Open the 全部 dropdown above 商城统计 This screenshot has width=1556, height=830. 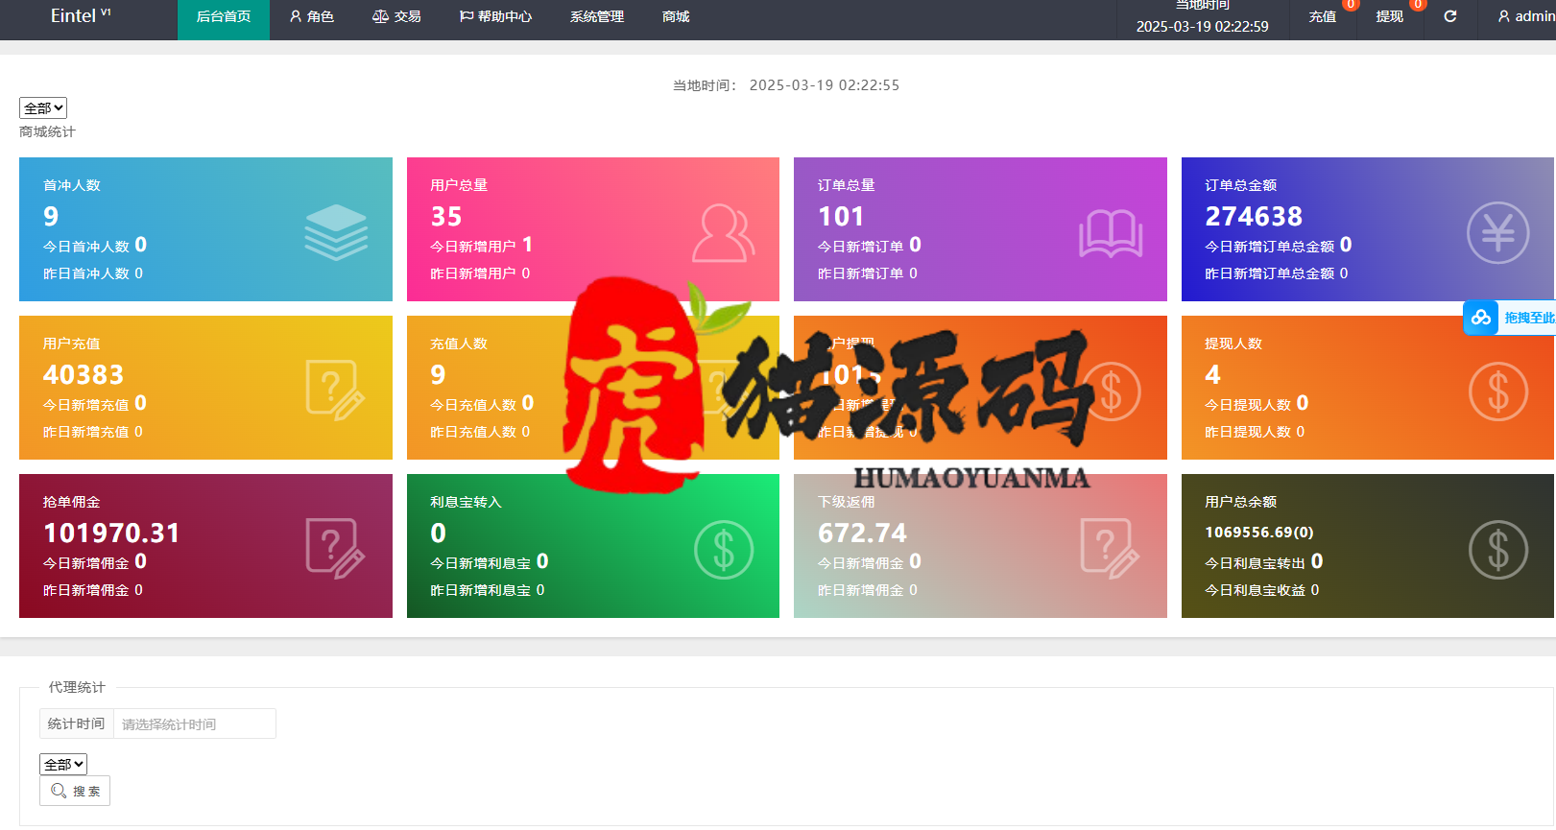click(x=43, y=108)
